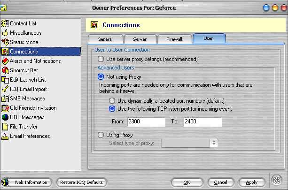This screenshot has width=288, height=190.
Task: Click Restore ICQ Defaults button
Action: pos(81,182)
